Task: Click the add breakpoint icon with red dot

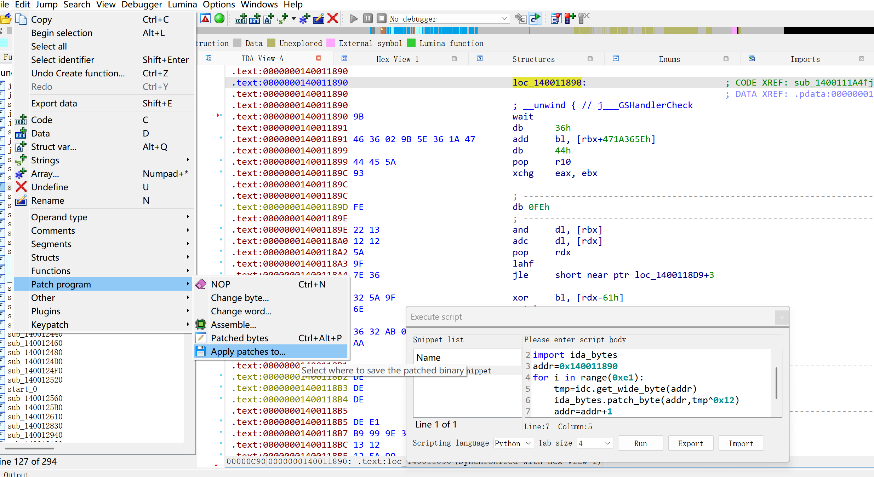Action: pos(570,18)
